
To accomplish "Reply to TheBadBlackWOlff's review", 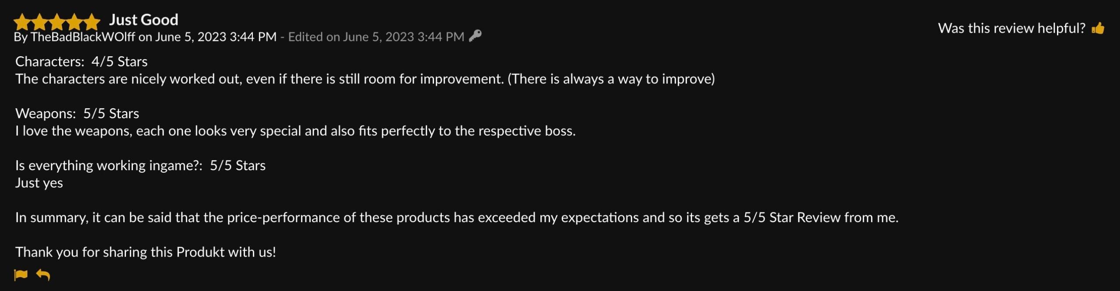I will pyautogui.click(x=42, y=275).
